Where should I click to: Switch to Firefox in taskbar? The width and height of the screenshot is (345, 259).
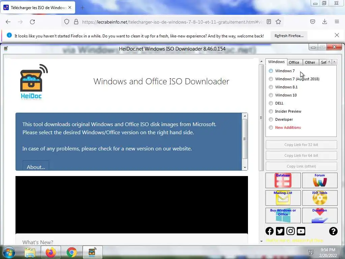pos(51,252)
